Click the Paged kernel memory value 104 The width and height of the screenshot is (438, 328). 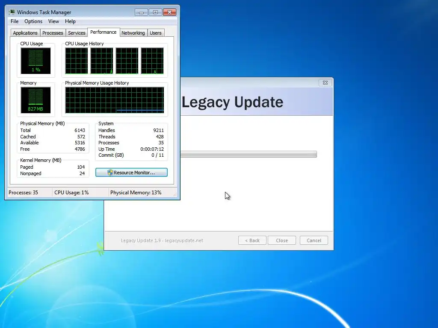pyautogui.click(x=81, y=167)
